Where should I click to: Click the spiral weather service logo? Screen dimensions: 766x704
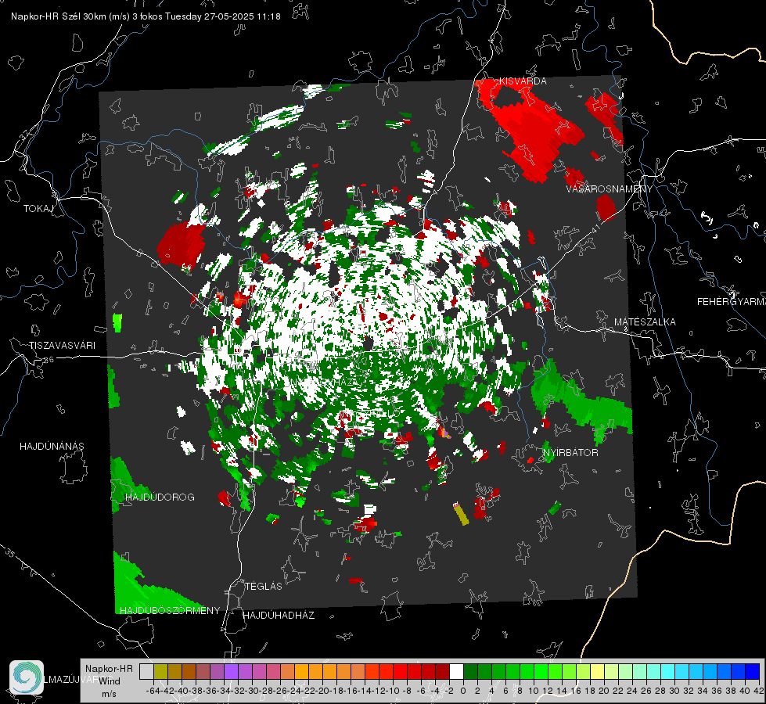(x=27, y=677)
